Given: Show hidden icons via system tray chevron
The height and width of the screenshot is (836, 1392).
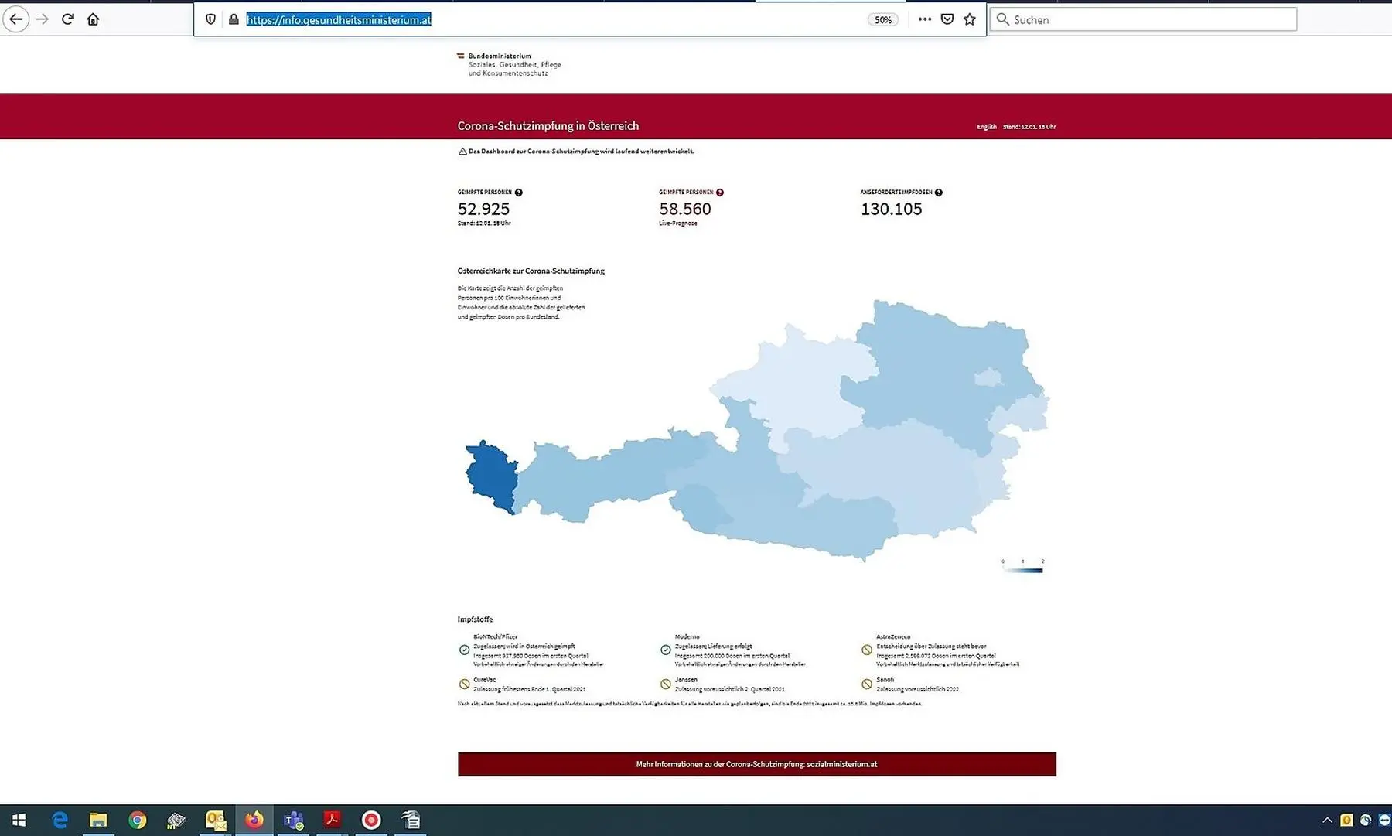Looking at the screenshot, I should [x=1327, y=820].
